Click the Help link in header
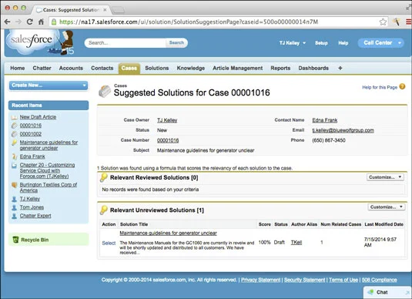 (343, 43)
